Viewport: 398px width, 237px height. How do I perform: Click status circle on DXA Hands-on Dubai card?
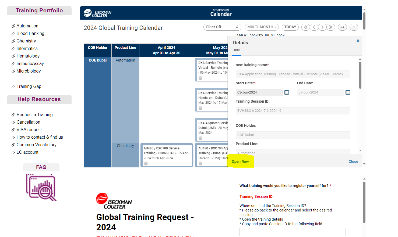(200, 108)
